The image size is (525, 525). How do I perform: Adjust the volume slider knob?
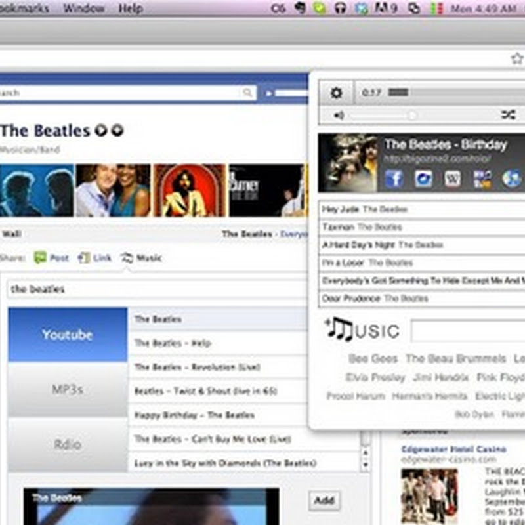(412, 115)
